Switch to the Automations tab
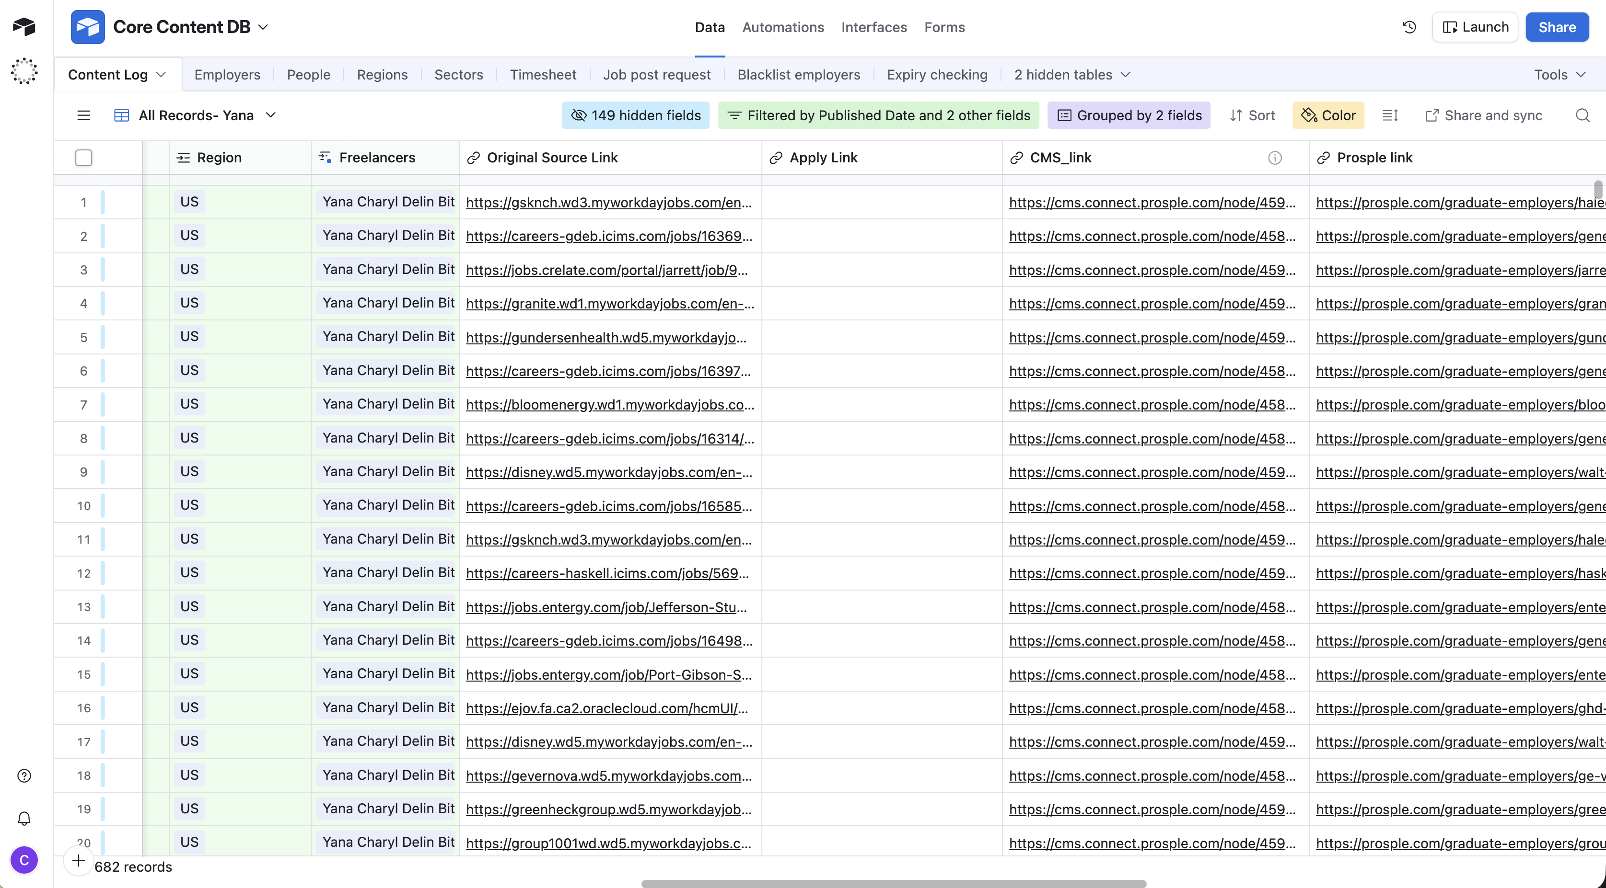 (x=783, y=27)
